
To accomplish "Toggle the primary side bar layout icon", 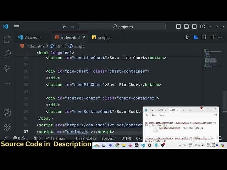I will tap(178, 27).
